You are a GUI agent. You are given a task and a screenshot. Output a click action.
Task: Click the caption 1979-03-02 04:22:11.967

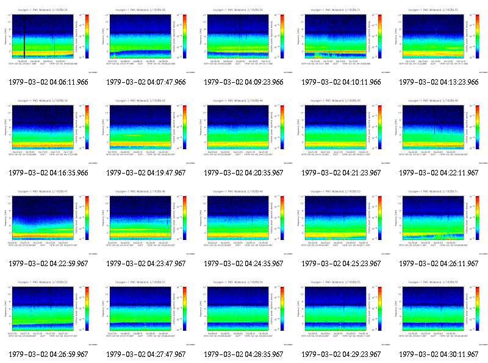[439, 173]
